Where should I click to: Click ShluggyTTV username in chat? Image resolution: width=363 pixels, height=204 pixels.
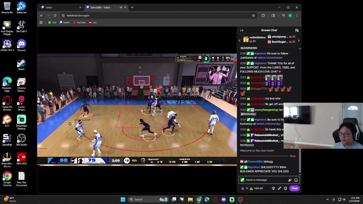tap(259, 89)
